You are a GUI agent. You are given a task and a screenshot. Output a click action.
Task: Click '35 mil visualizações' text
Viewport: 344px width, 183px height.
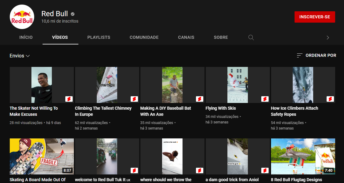click(x=157, y=123)
